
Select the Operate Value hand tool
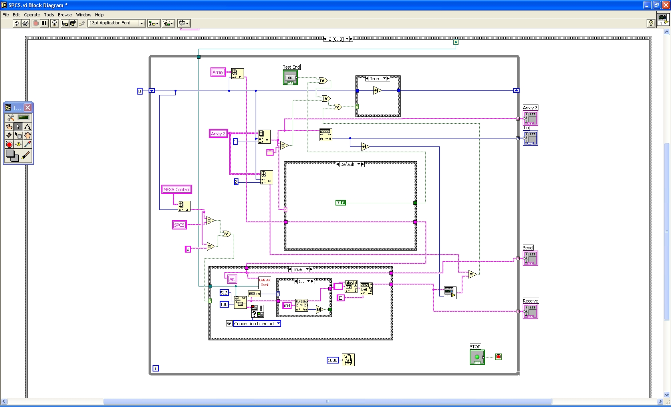click(9, 126)
